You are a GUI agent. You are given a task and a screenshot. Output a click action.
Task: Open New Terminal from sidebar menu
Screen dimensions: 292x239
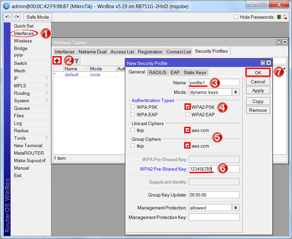(28, 146)
